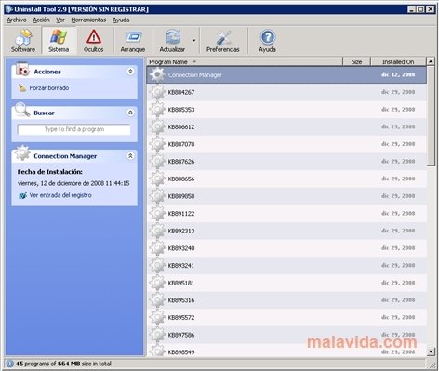Click the Acciones panel header icon
Image resolution: width=439 pixels, height=371 pixels.
coord(22,70)
